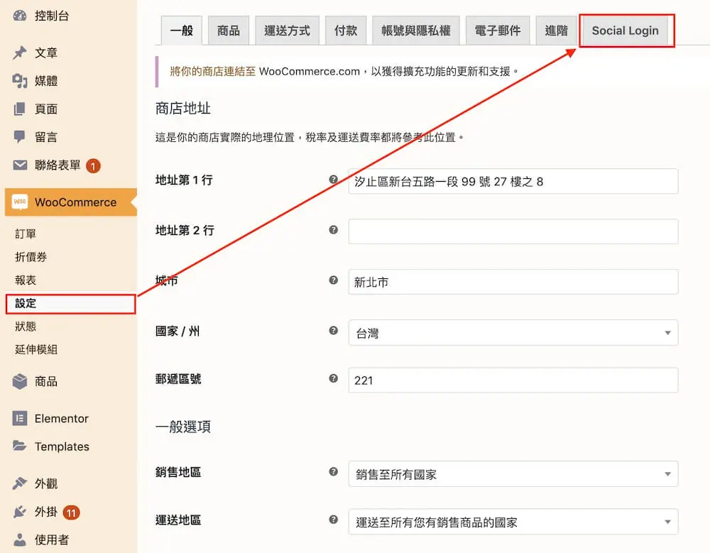
Task: Open the WooCommerce sidebar menu
Action: pyautogui.click(x=70, y=202)
